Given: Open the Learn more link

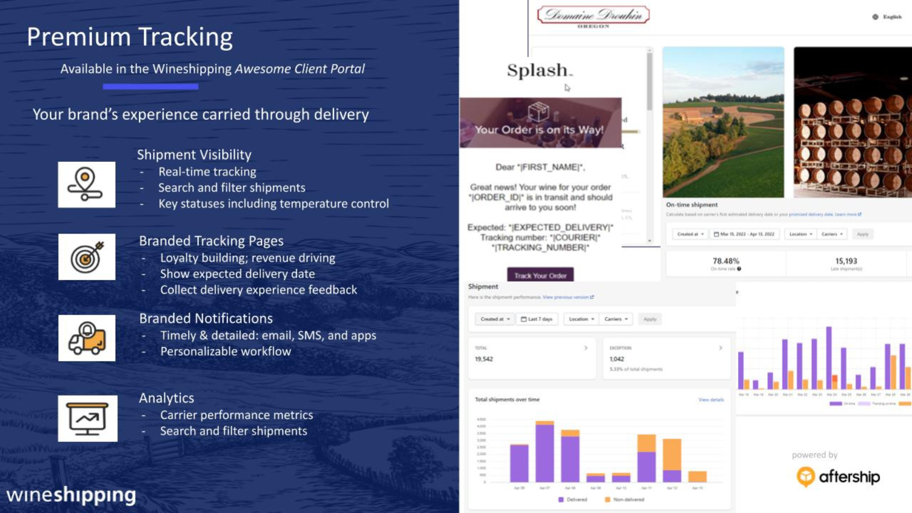Looking at the screenshot, I should [x=846, y=214].
